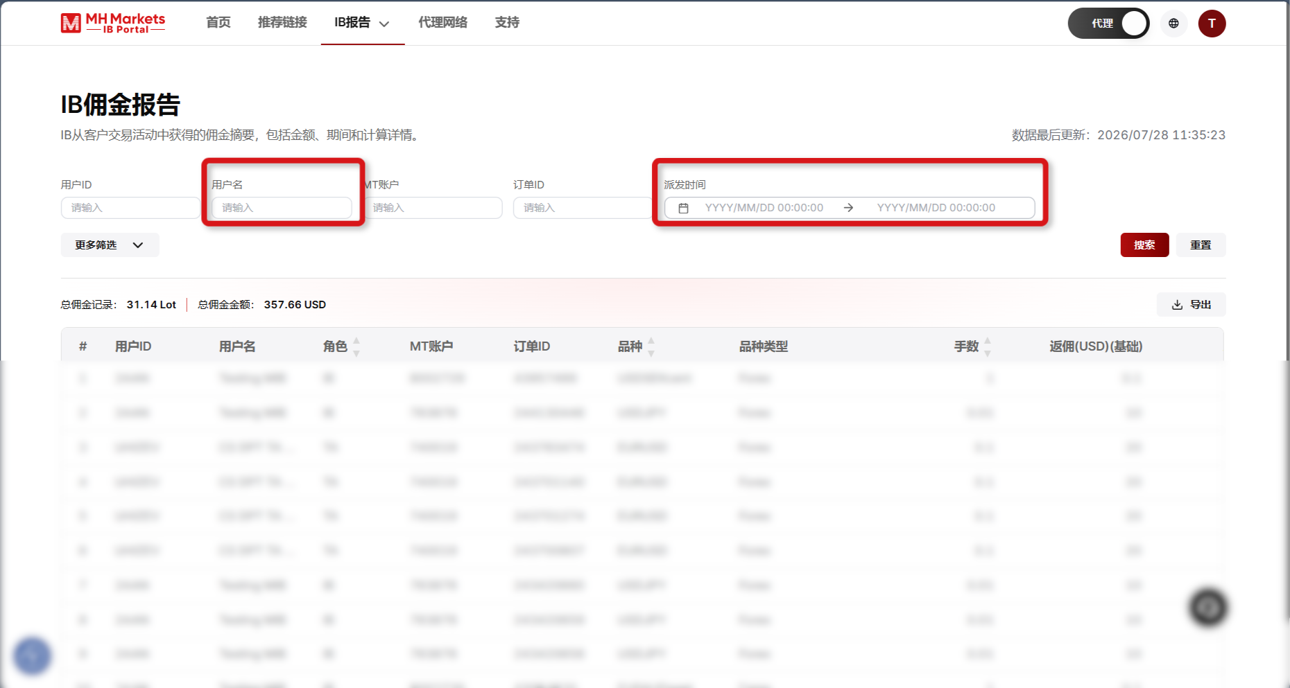The width and height of the screenshot is (1290, 688).
Task: Open the globe language selector
Action: click(x=1173, y=23)
